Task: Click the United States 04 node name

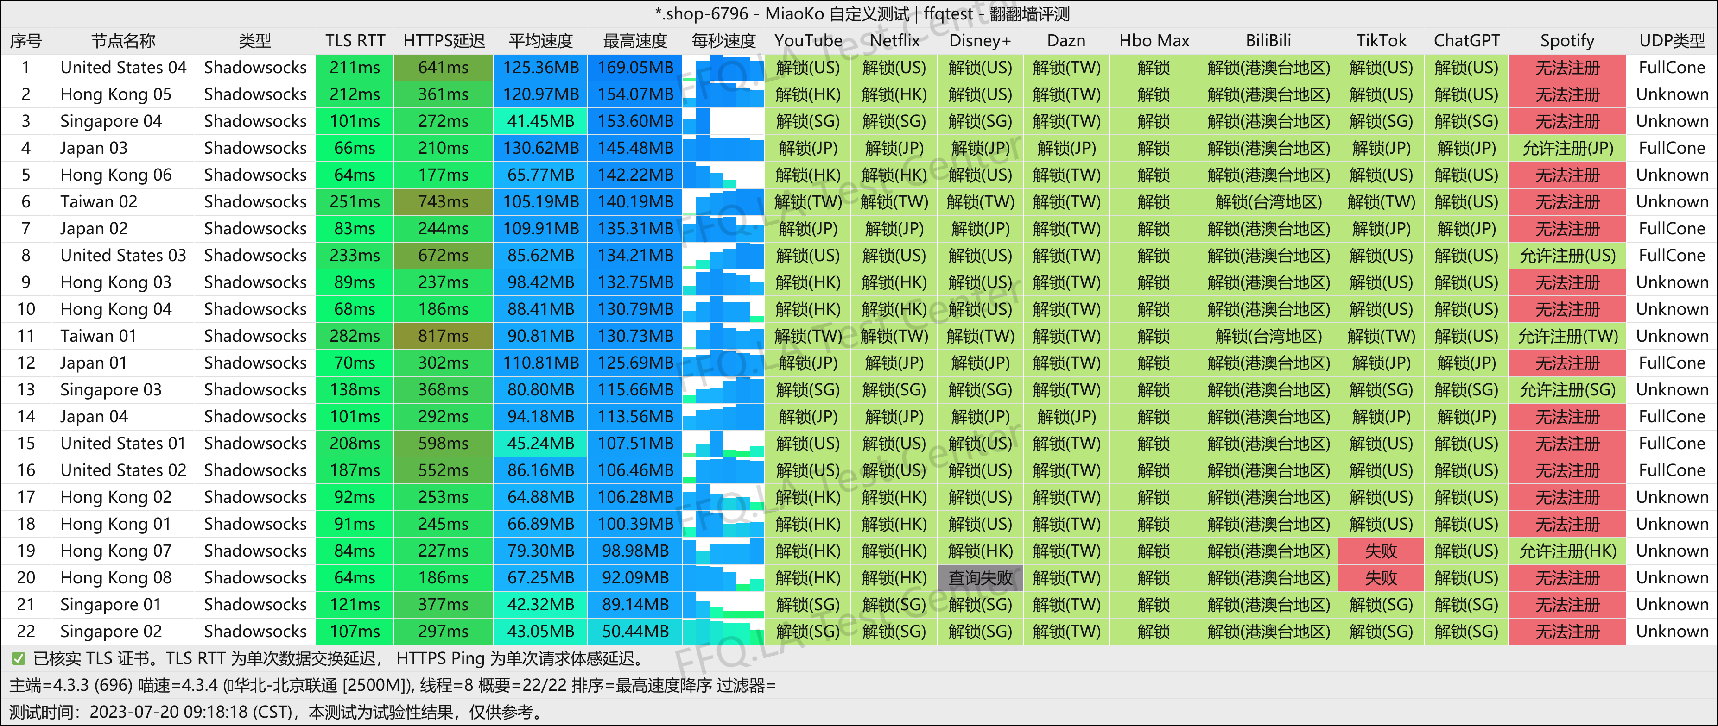Action: [123, 67]
